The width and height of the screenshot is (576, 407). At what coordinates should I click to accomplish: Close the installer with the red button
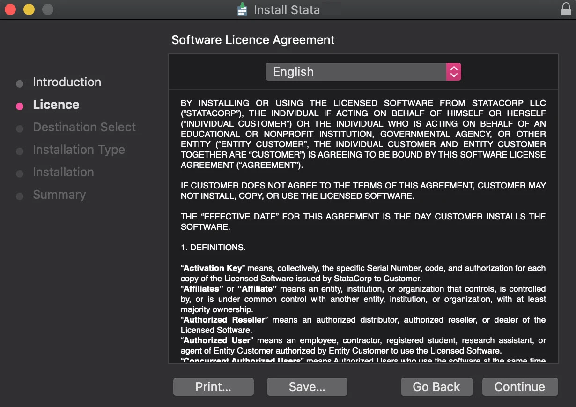10,9
